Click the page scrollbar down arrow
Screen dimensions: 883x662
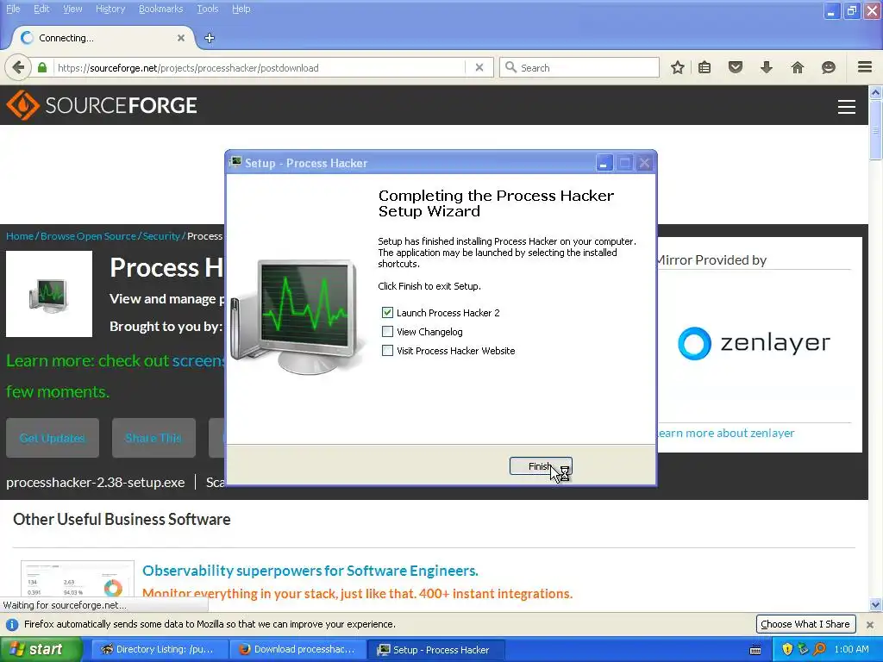point(876,605)
